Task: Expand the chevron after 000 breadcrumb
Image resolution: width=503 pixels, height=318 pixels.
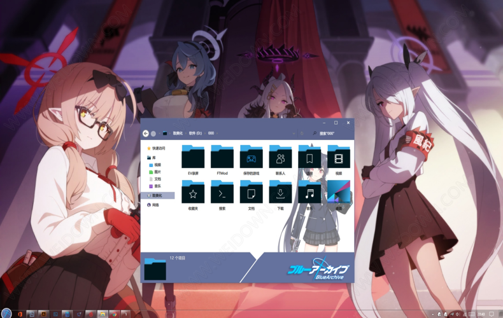Action: click(217, 134)
